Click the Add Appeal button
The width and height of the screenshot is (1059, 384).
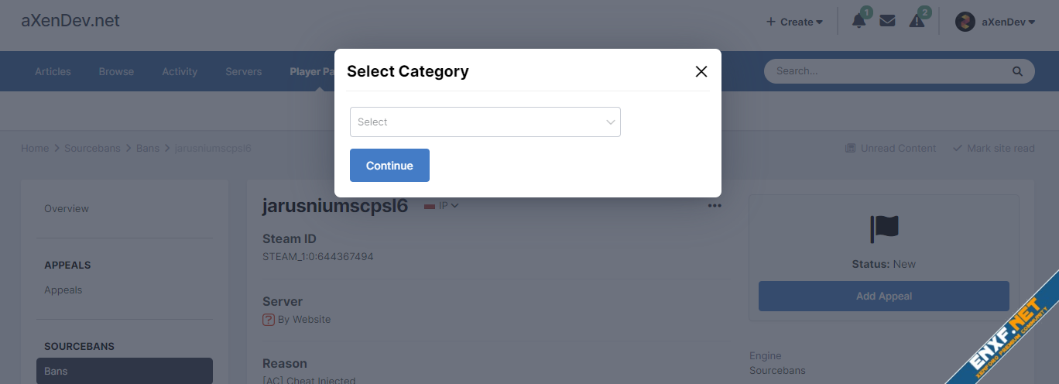tap(883, 296)
